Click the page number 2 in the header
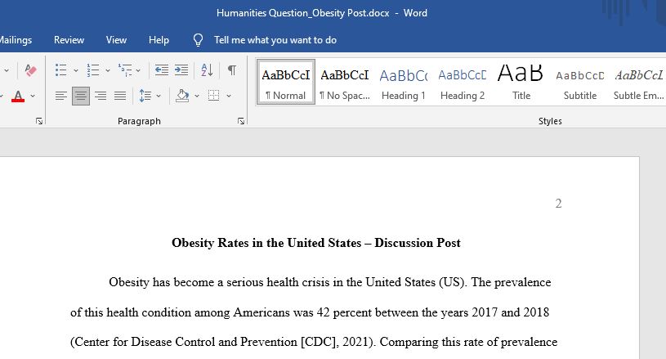The width and height of the screenshot is (666, 359). [558, 204]
